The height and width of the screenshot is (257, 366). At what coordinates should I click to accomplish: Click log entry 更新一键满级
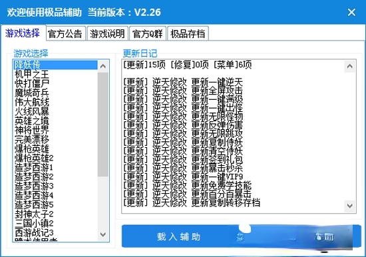click(183, 99)
